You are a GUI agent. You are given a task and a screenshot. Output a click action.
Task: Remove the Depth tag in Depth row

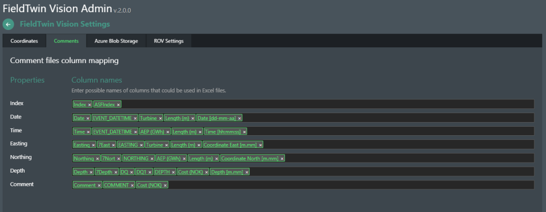(91, 172)
